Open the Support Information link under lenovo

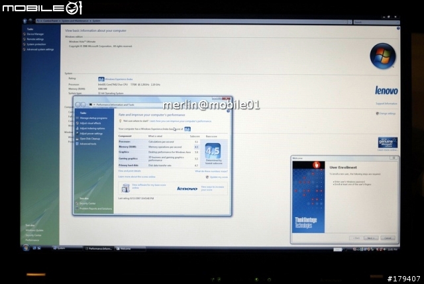[386, 103]
